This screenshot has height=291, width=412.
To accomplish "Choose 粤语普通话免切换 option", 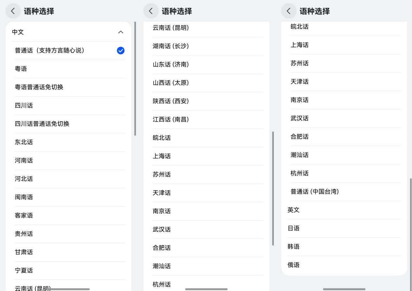I will (39, 87).
